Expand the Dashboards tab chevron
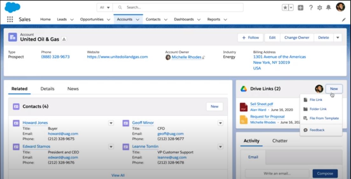Screen dimensions: 351x179 click(x=199, y=20)
